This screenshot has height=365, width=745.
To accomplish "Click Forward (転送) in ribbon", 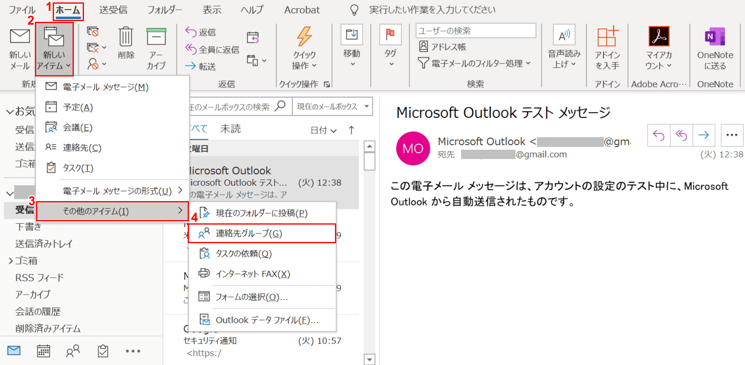I will click(x=201, y=66).
